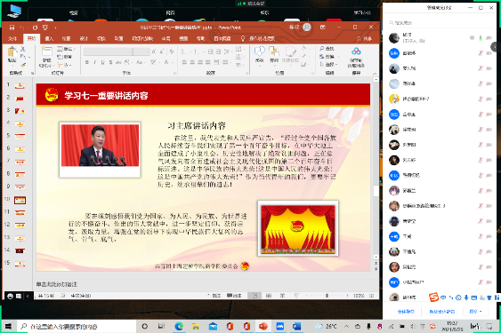The image size is (501, 333).
Task: Switch to the View (视图) tab
Action: tap(183, 38)
